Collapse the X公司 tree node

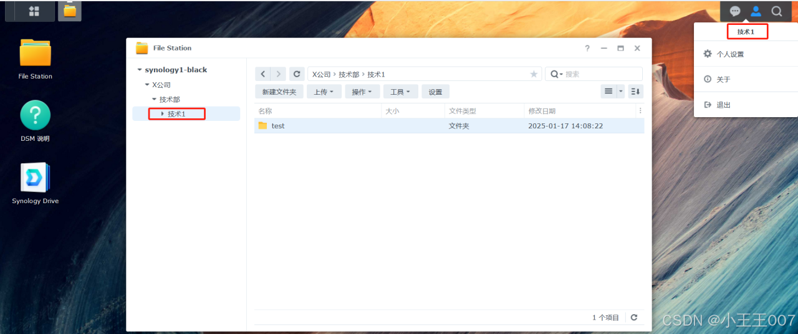click(x=147, y=85)
